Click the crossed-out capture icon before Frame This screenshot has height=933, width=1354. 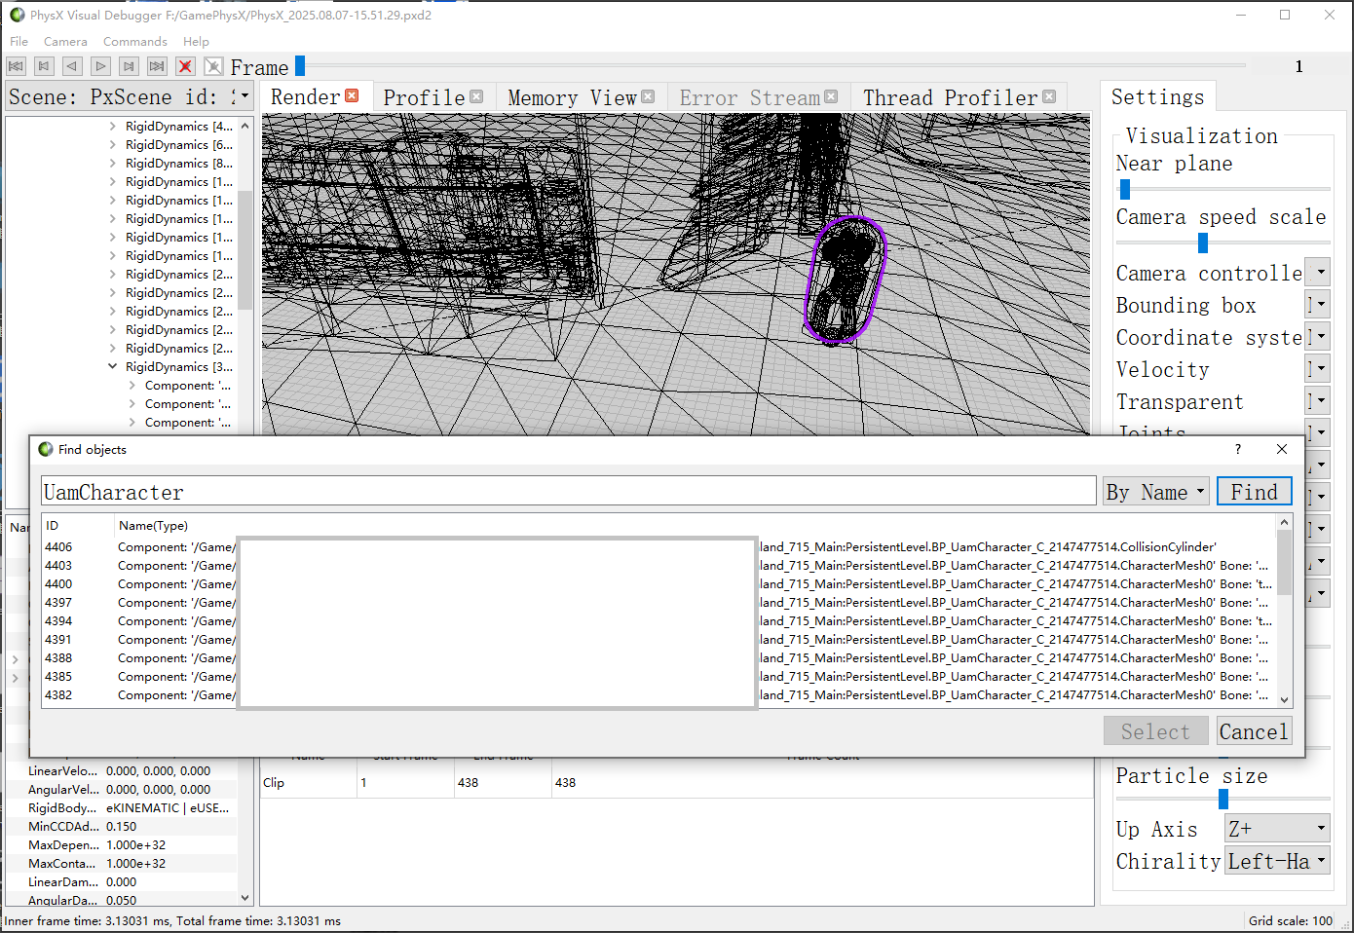click(213, 66)
